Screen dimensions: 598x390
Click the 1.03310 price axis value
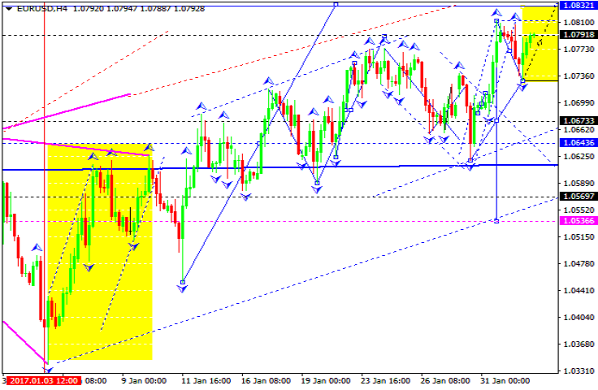[579, 371]
